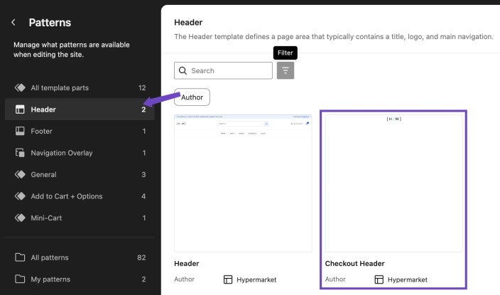Select the Footer category

pyautogui.click(x=80, y=132)
